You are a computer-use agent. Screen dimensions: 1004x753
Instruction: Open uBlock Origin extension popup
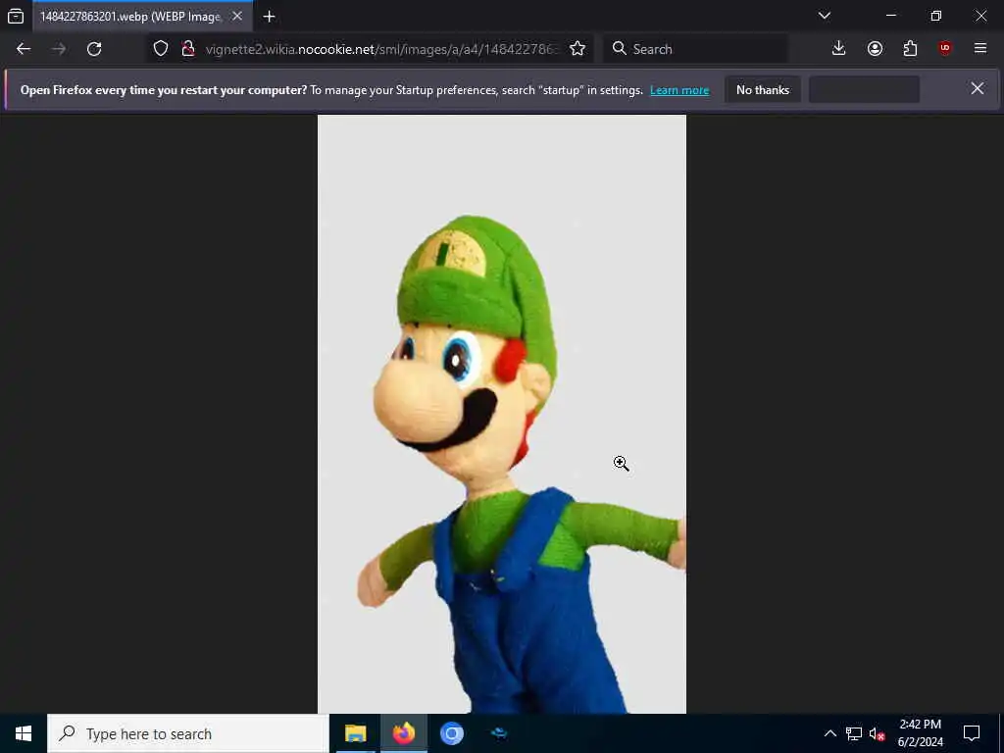[945, 49]
